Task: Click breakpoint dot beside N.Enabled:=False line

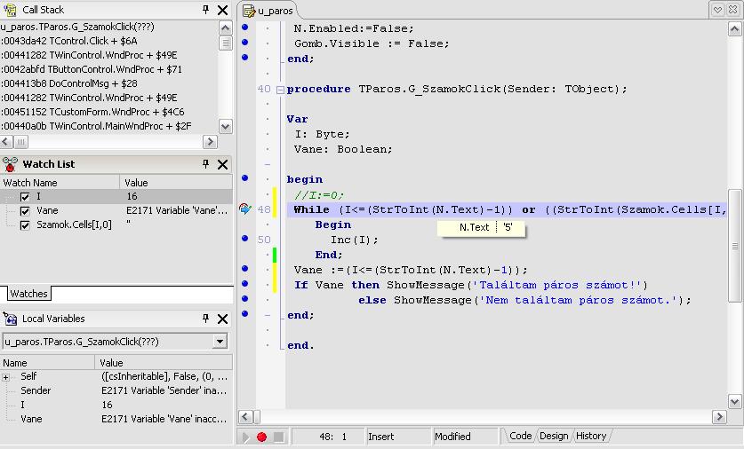Action: (x=244, y=27)
